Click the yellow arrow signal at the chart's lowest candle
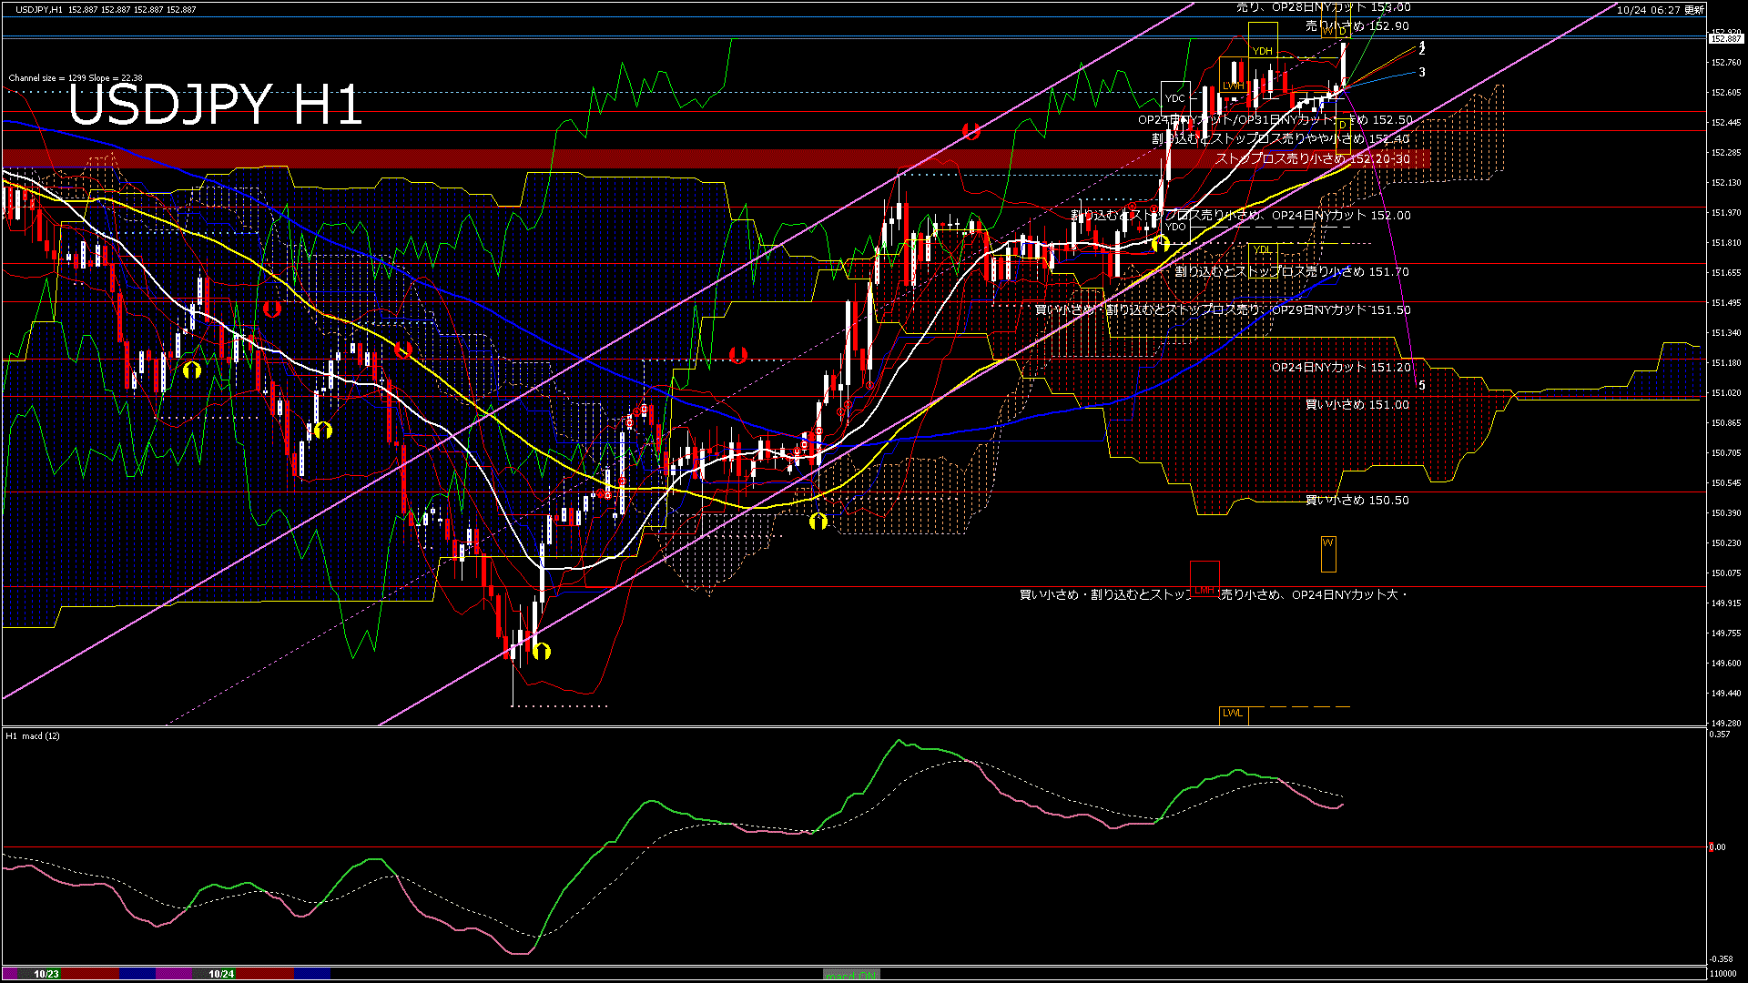Viewport: 1748px width, 983px height. (x=542, y=651)
